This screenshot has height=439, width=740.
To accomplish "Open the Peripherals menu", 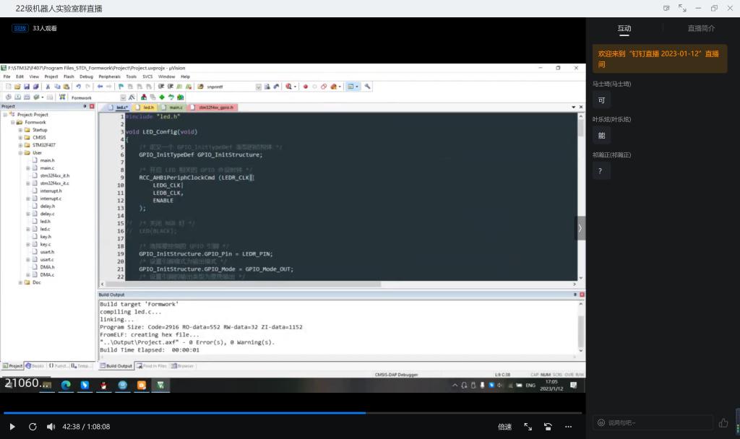I will click(109, 77).
